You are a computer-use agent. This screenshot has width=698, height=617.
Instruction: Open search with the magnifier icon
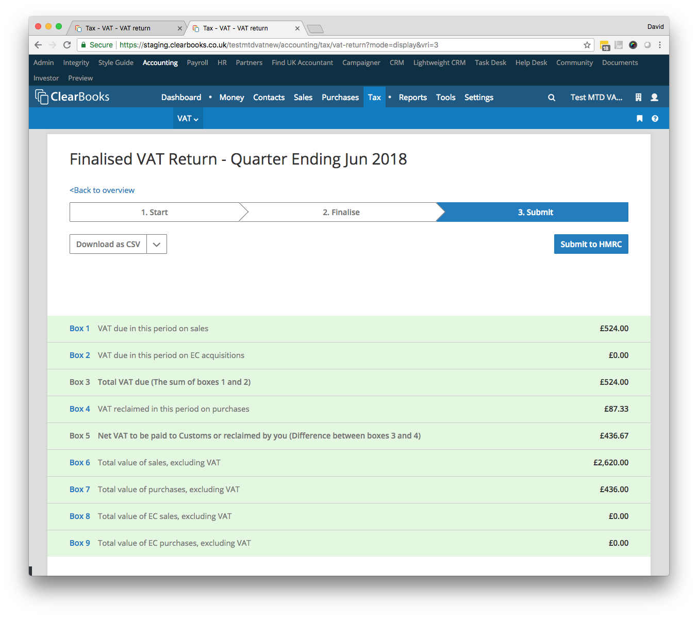[552, 98]
